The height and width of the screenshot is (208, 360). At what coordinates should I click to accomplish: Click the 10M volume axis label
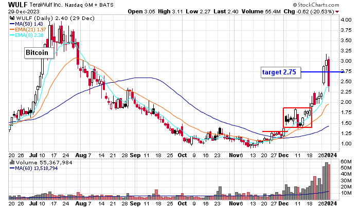[x=346, y=193]
